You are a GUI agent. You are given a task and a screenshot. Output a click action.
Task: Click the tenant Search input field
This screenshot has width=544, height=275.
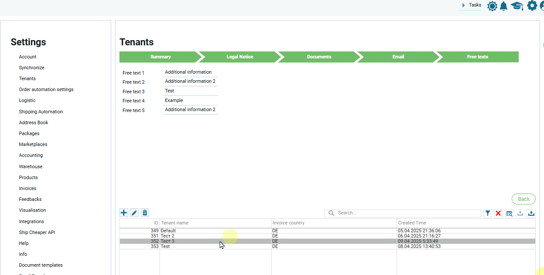coord(408,213)
